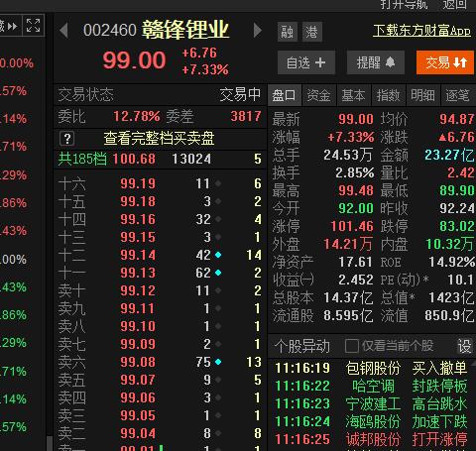The height and width of the screenshot is (451, 476).
Task: Select the 卖九 row at 99.11
Action: coord(160,308)
